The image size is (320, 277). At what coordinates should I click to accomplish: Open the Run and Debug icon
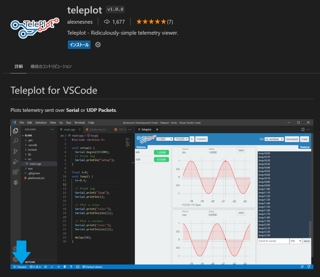click(15, 161)
